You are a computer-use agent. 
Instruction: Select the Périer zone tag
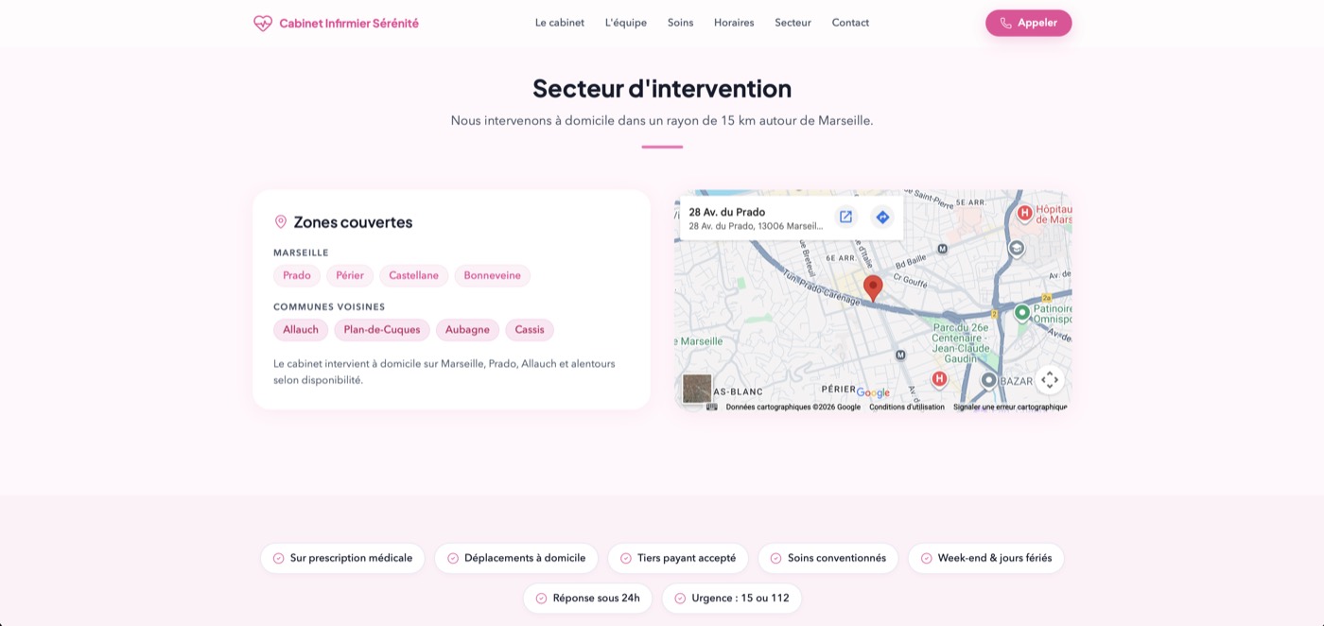pos(350,275)
